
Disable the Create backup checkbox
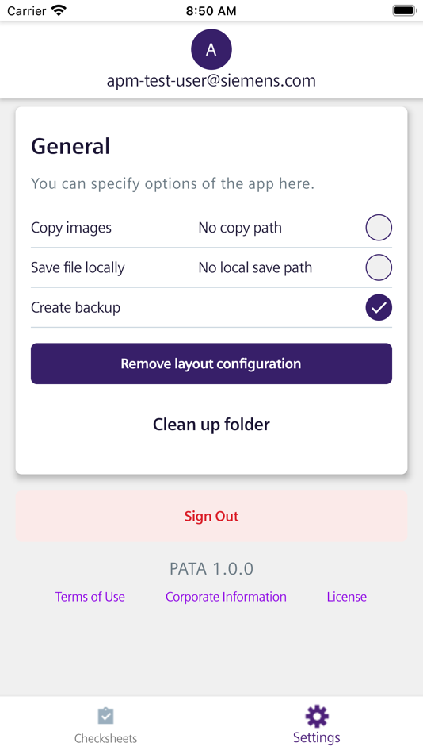pos(379,307)
